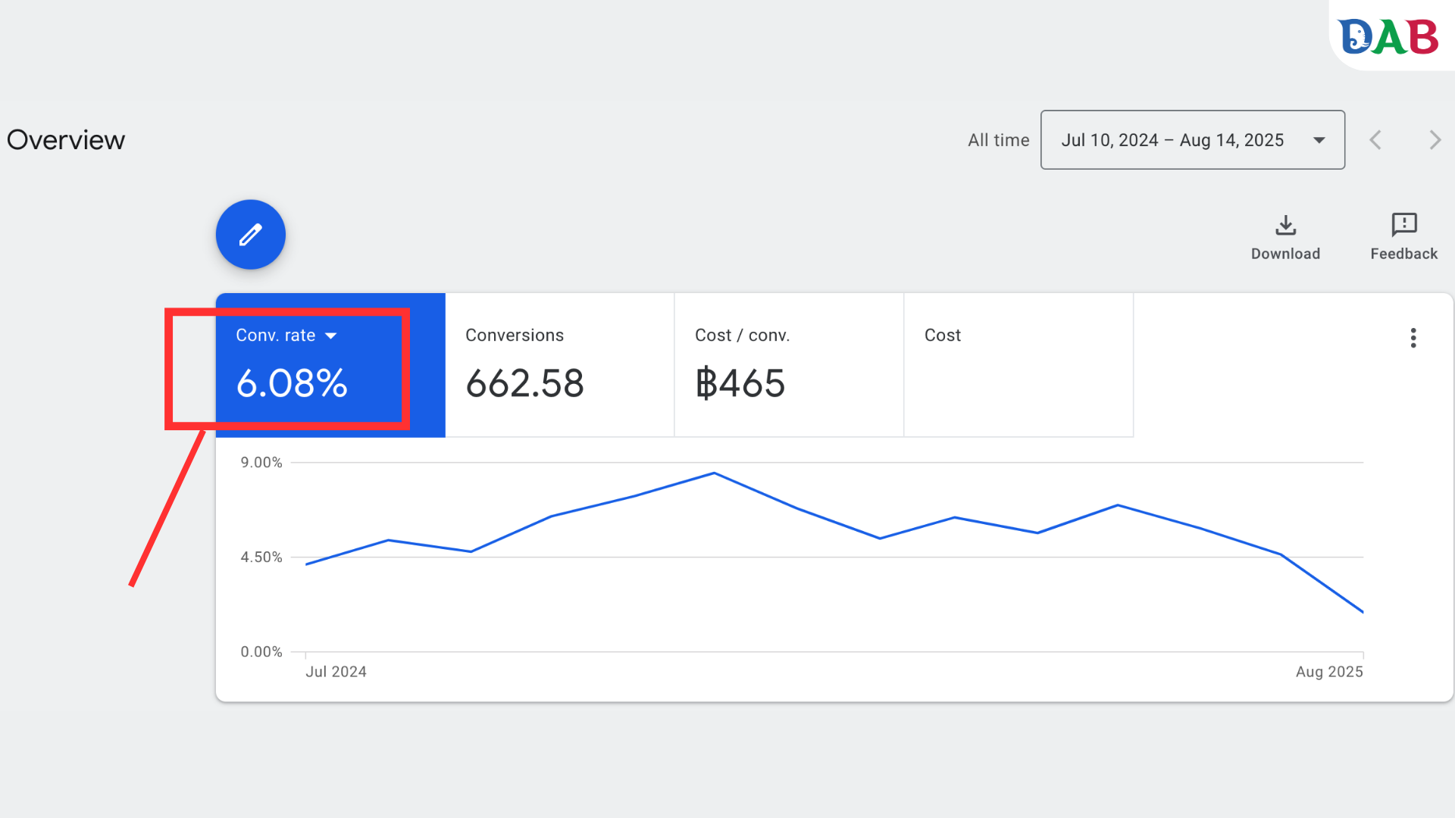
Task: Go to previous date range arrow
Action: coord(1375,140)
